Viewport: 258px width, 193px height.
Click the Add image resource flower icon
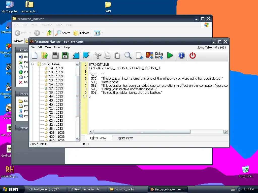click(149, 56)
